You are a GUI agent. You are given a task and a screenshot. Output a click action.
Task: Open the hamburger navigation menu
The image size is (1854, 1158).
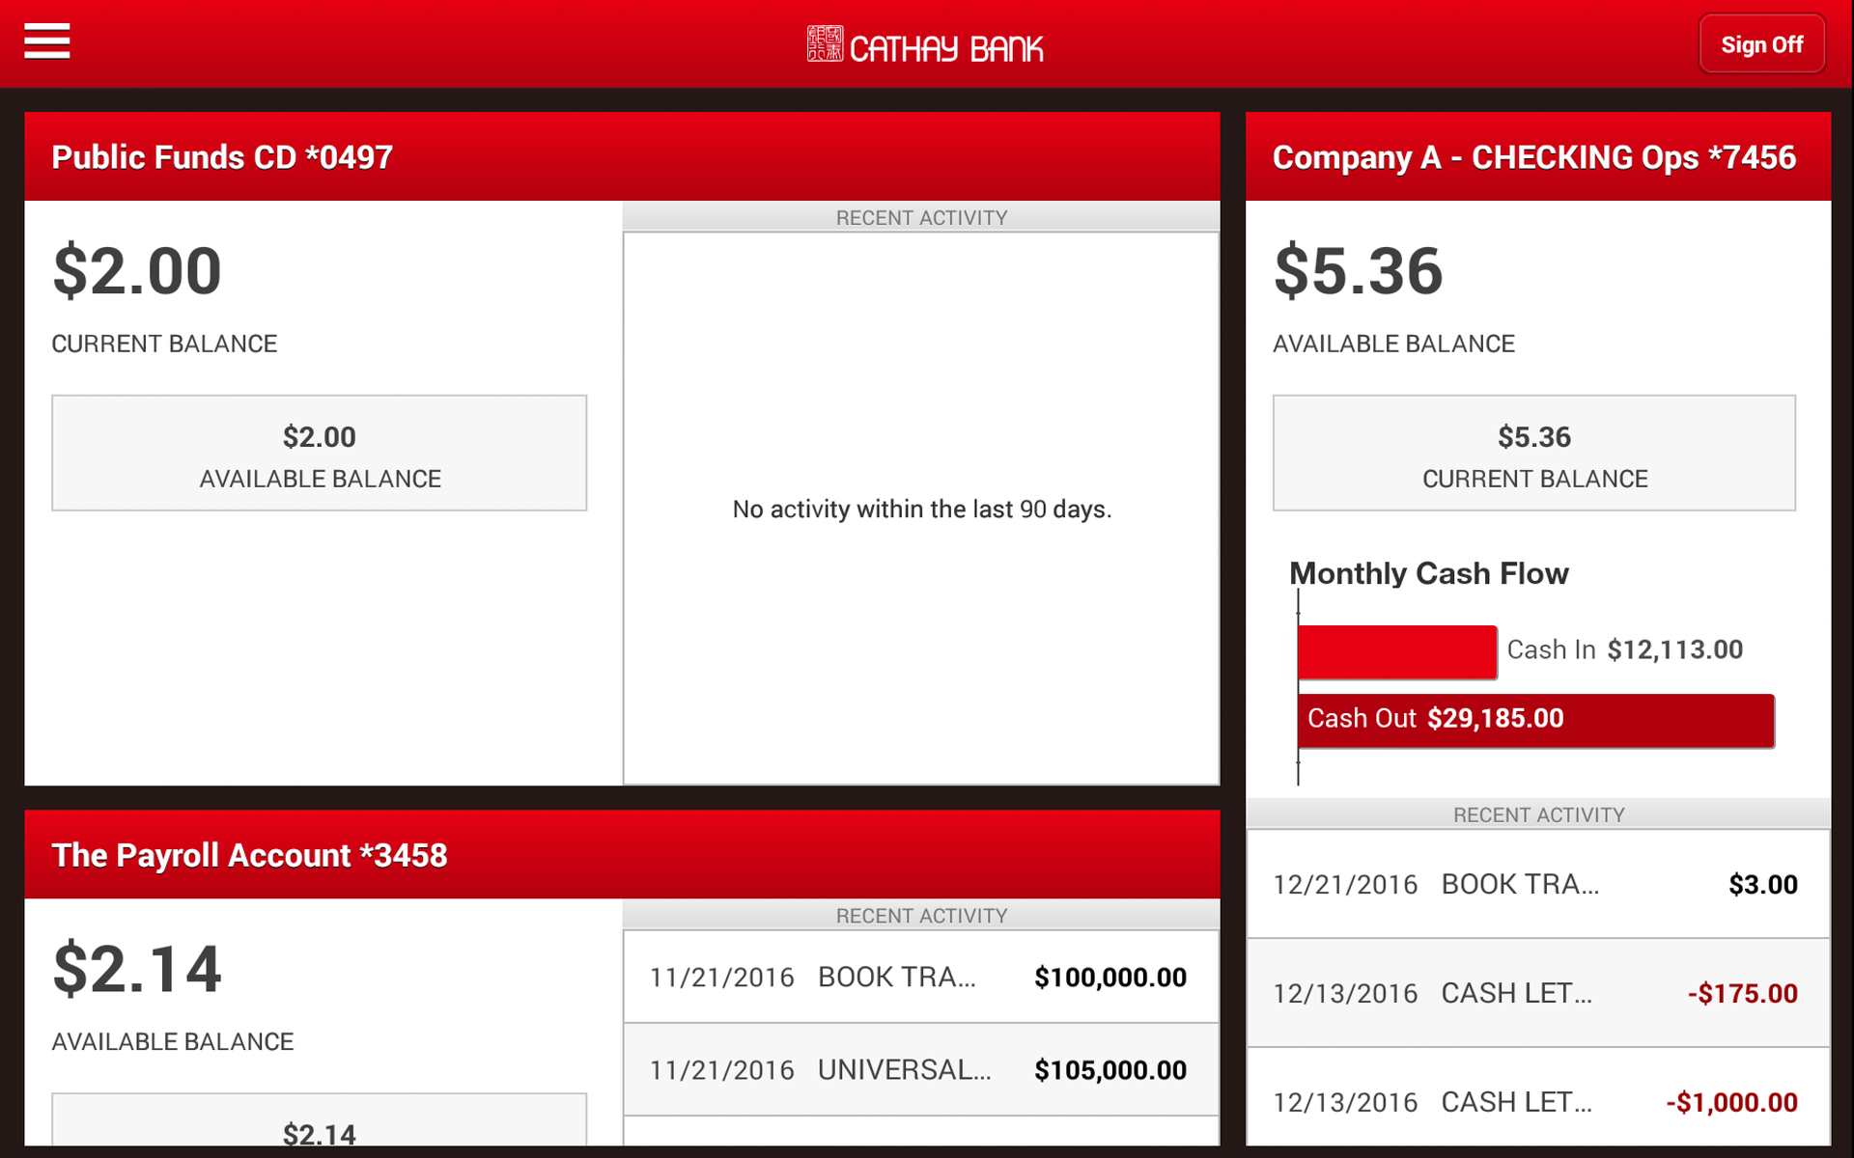pyautogui.click(x=46, y=41)
